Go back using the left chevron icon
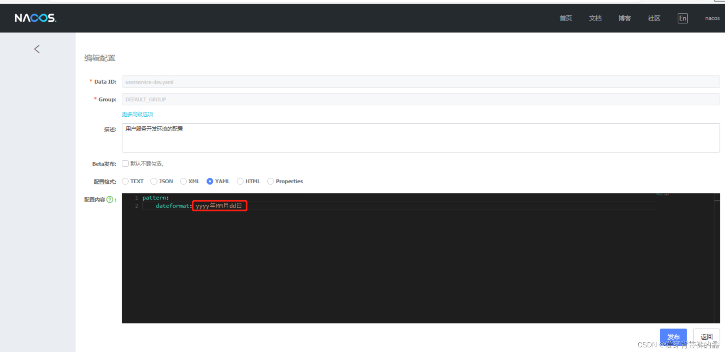This screenshot has height=352, width=725. tap(37, 49)
